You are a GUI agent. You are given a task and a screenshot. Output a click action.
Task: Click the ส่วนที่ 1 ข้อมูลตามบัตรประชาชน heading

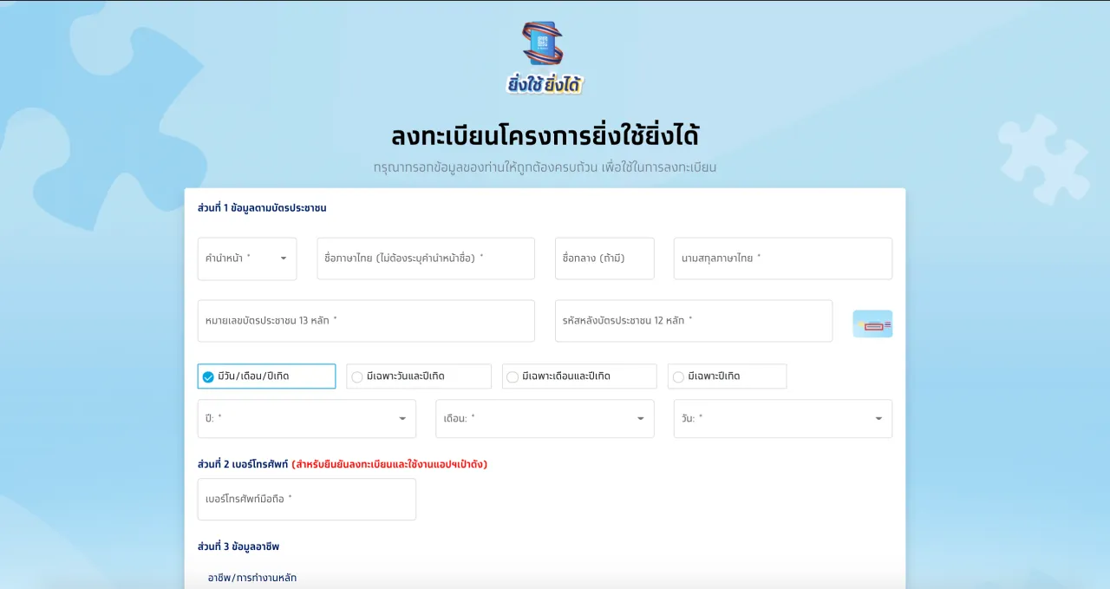point(262,208)
